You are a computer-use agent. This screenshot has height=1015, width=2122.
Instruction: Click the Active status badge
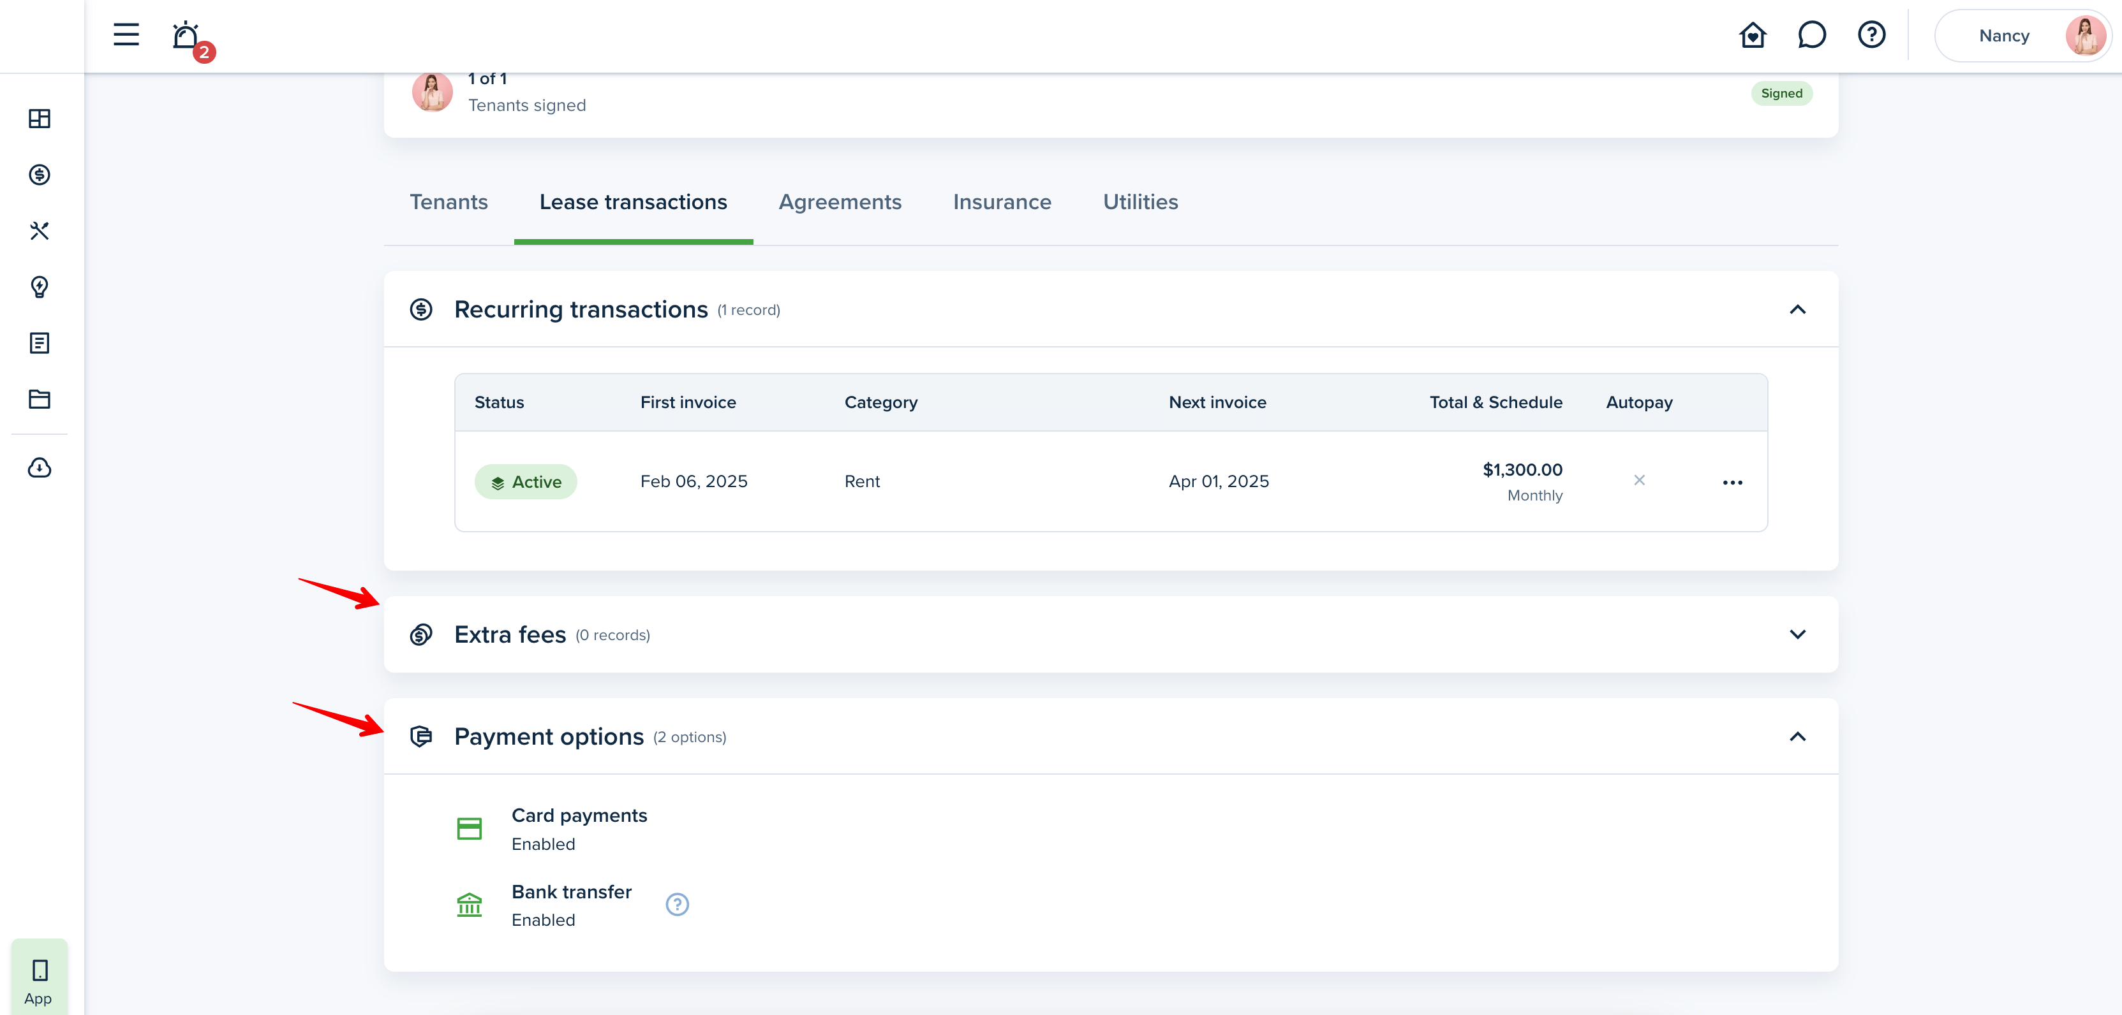pyautogui.click(x=526, y=481)
